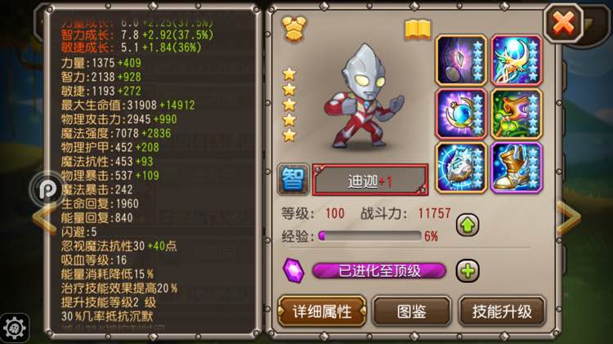Tap the blue 智 attribute type badge

[293, 180]
